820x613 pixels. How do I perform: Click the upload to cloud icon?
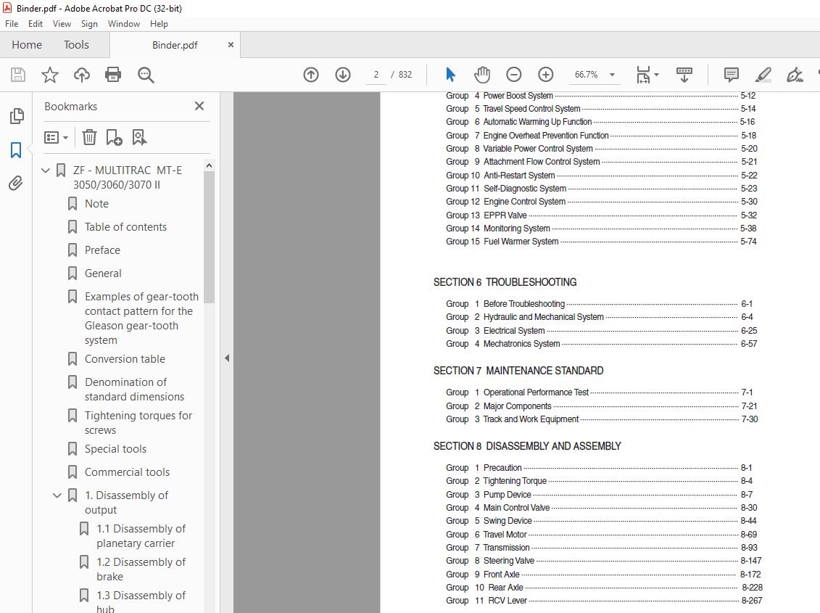(x=82, y=75)
